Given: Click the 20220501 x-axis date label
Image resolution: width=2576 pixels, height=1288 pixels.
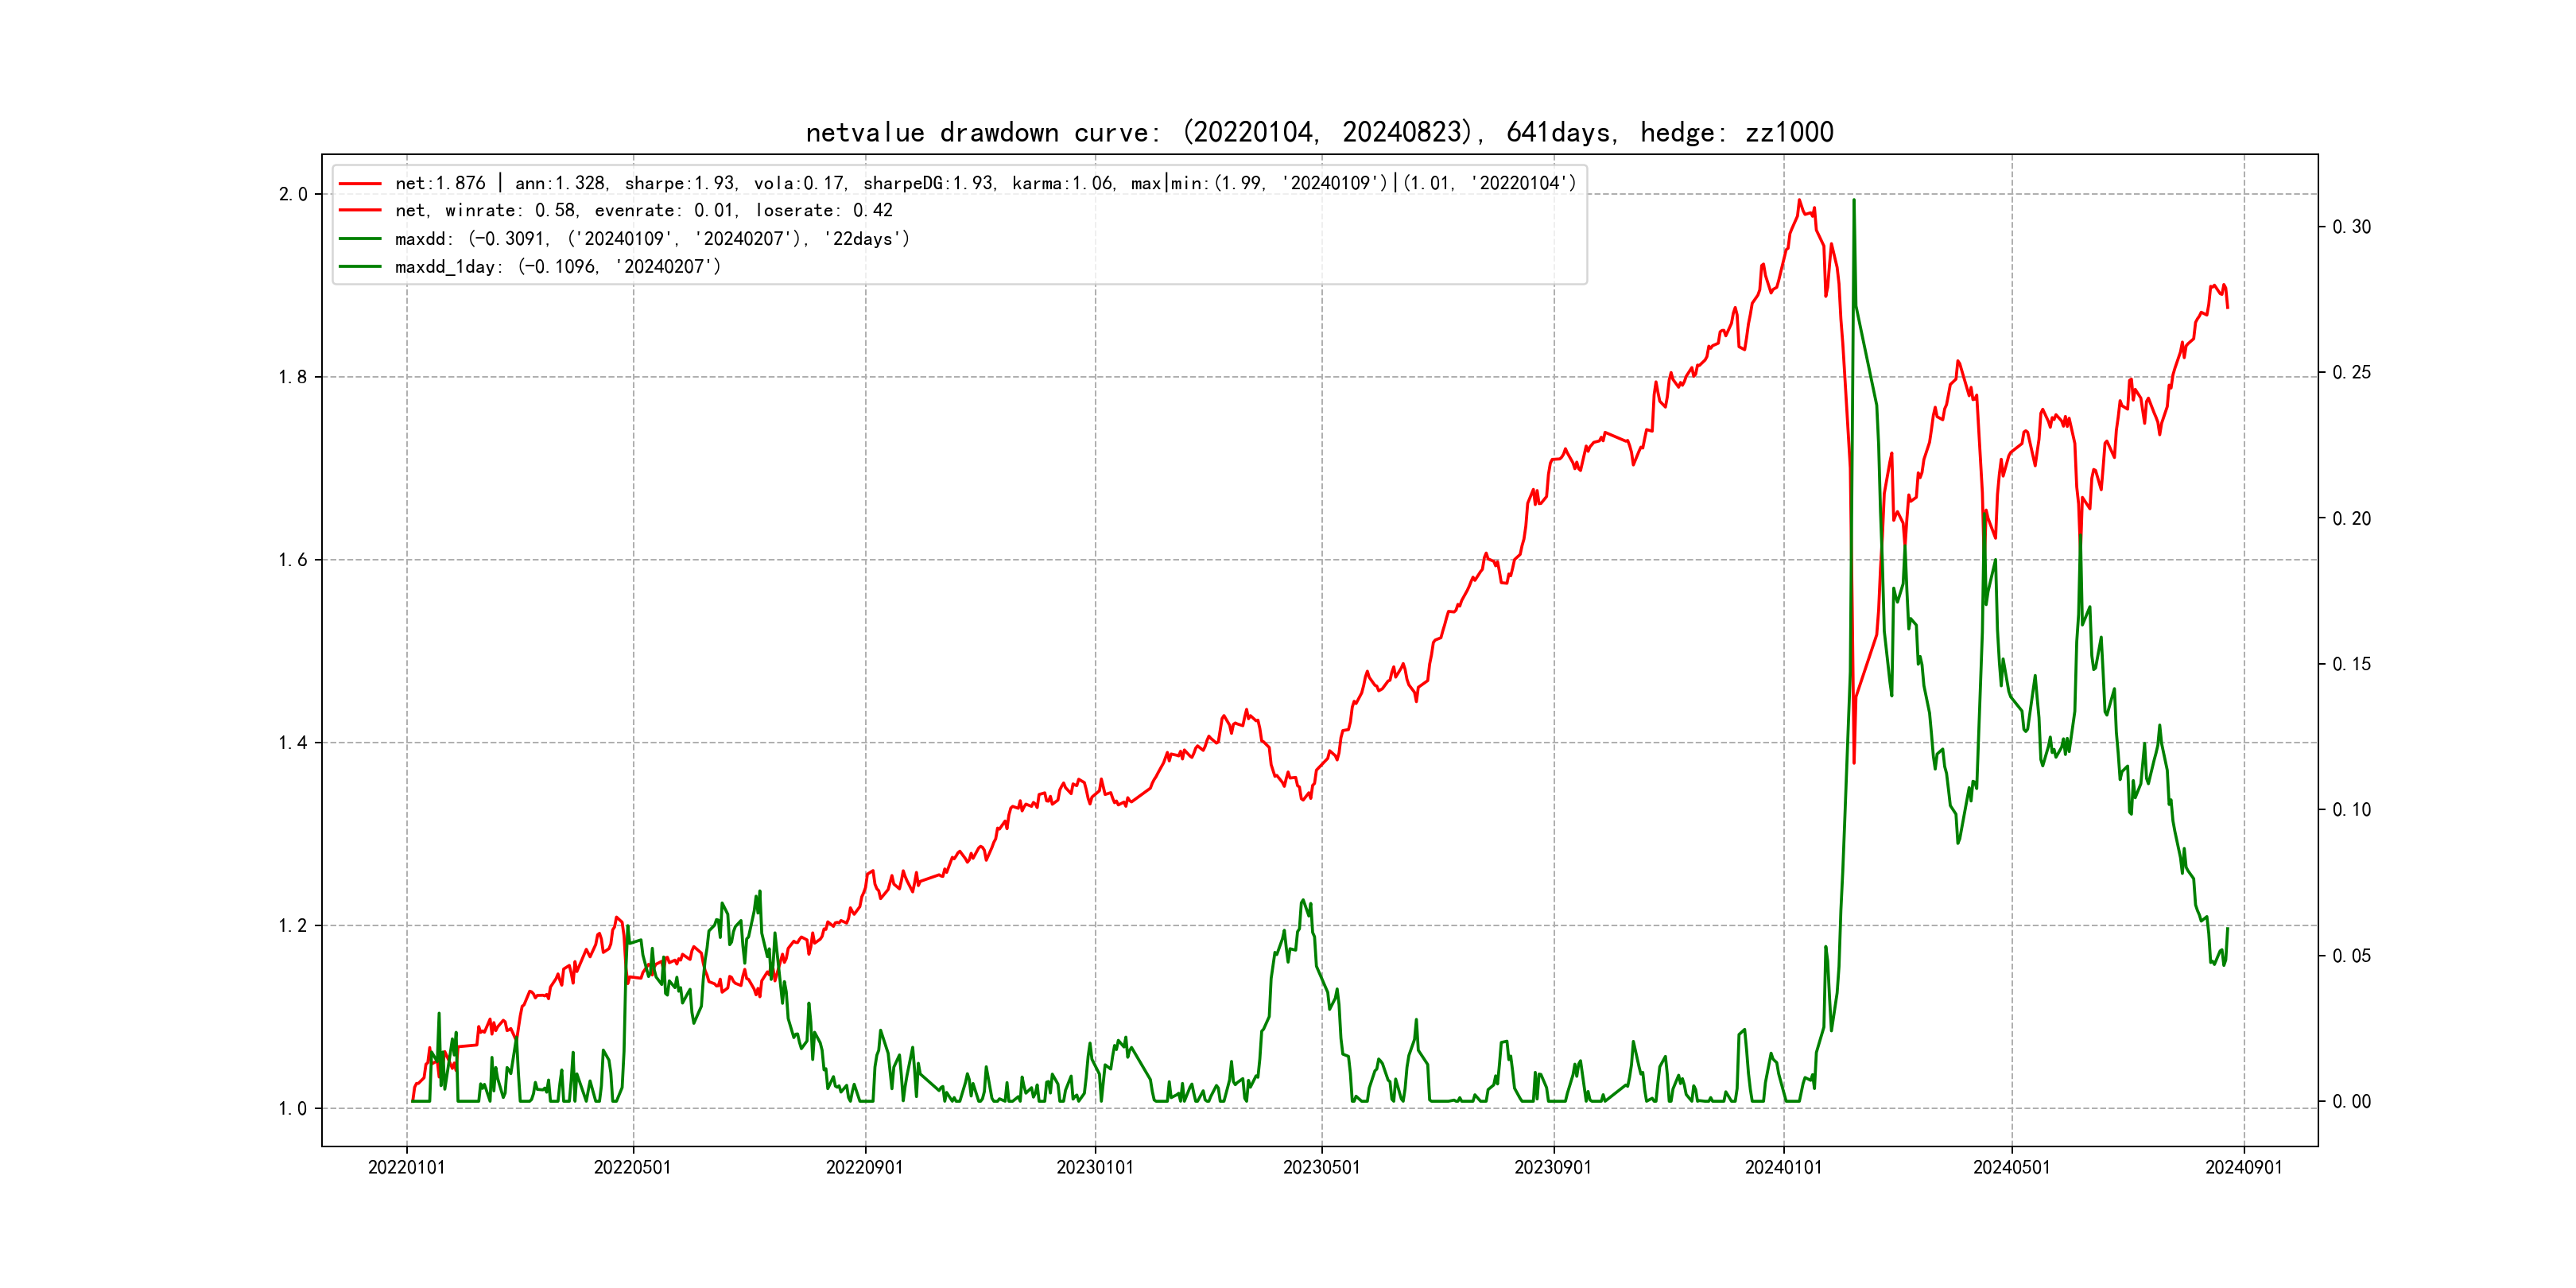Looking at the screenshot, I should [632, 1167].
